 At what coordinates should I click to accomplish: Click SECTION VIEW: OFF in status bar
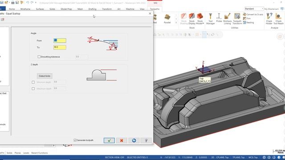click(x=114, y=157)
